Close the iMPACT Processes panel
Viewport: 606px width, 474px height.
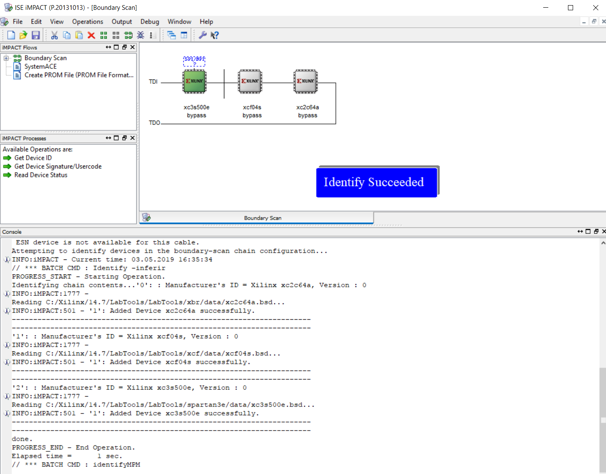tap(132, 138)
